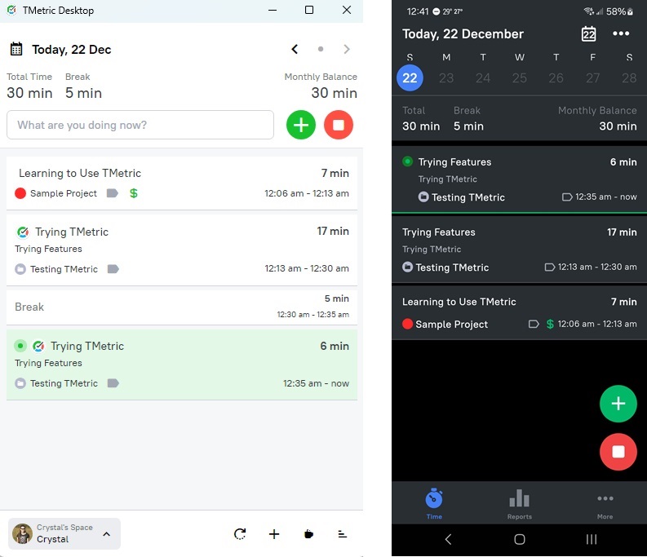Click the plus icon in Desktop footer
647x557 pixels.
[x=274, y=534]
